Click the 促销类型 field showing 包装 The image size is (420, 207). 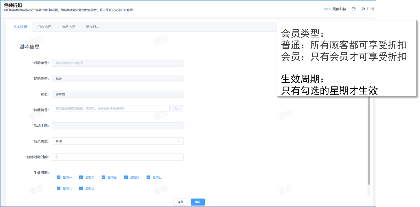coord(118,78)
